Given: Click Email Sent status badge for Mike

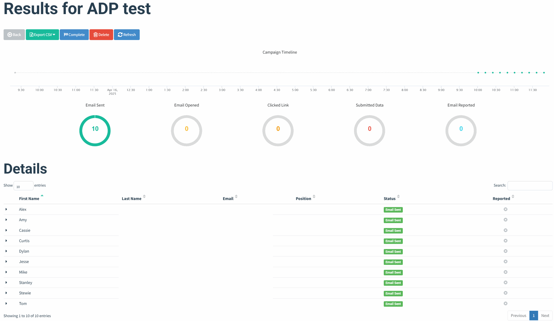Looking at the screenshot, I should [393, 272].
